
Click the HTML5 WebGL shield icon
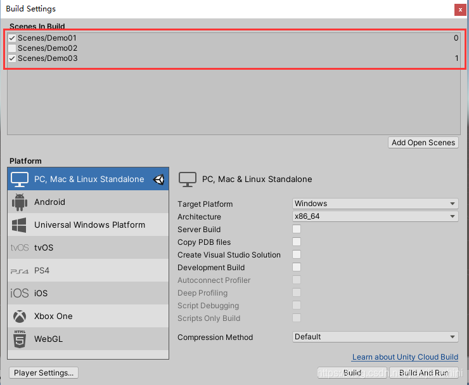[20, 339]
